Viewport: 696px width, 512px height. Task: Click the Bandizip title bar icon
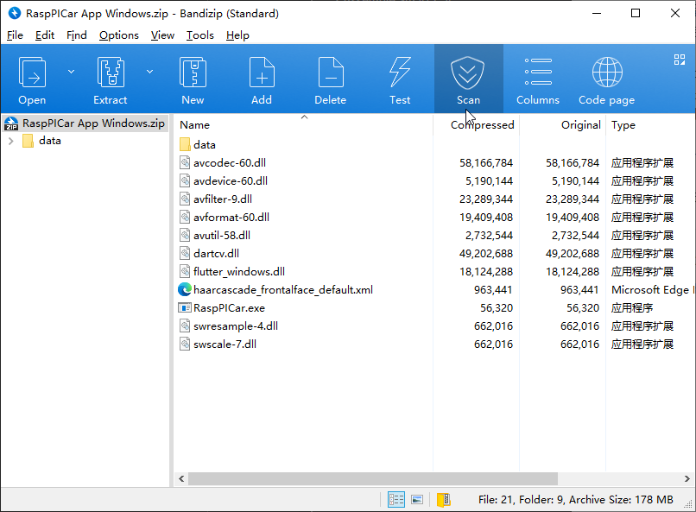pos(15,13)
